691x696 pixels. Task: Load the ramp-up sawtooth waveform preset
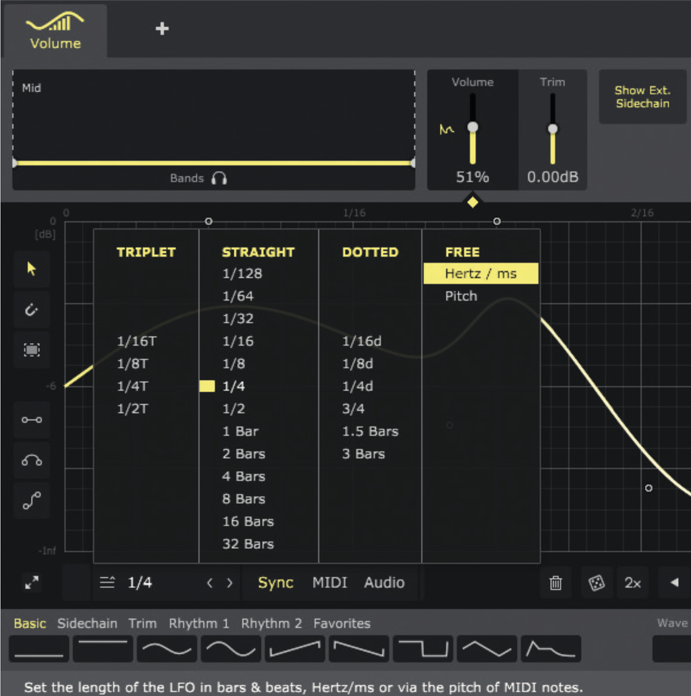click(x=295, y=649)
